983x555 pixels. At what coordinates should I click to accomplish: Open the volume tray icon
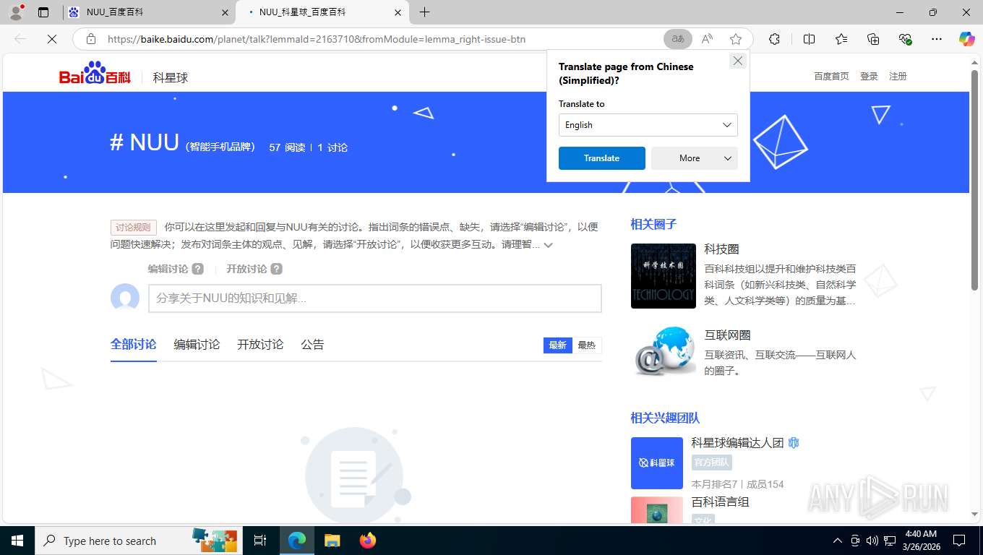(x=872, y=541)
